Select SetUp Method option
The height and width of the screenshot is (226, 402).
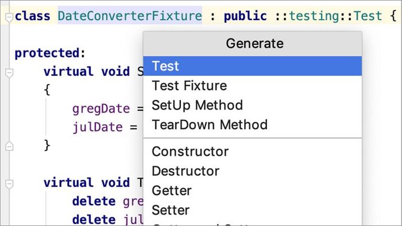point(252,105)
